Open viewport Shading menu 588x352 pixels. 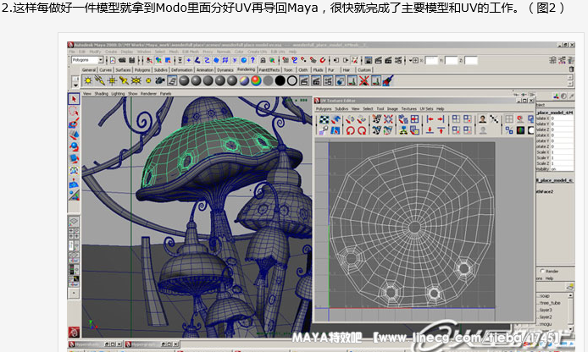click(101, 94)
